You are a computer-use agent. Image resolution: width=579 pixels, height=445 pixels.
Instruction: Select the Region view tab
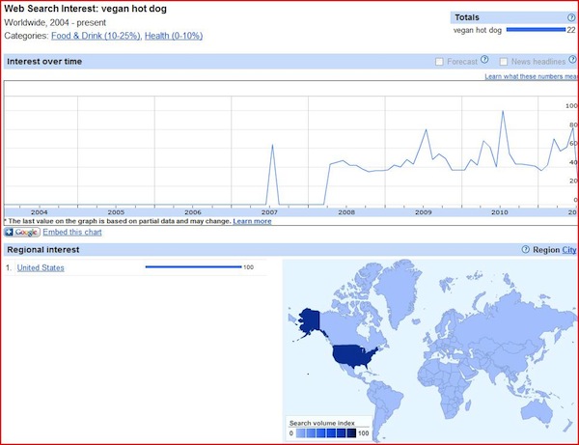(x=546, y=250)
